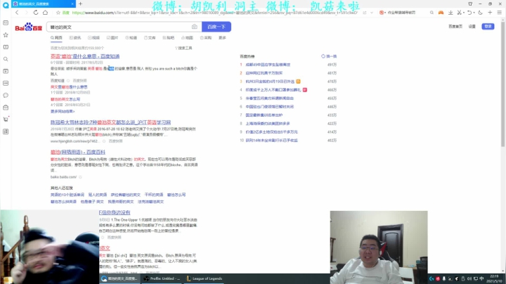Click the undo arrow toolbar icon
Image resolution: width=506 pixels, height=284 pixels.
(469, 13)
